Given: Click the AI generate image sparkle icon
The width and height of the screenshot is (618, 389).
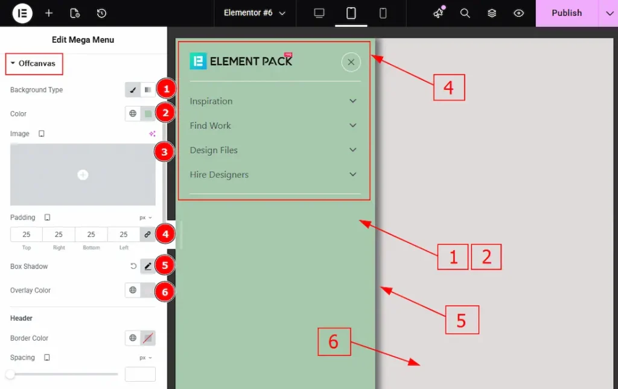Looking at the screenshot, I should (152, 134).
